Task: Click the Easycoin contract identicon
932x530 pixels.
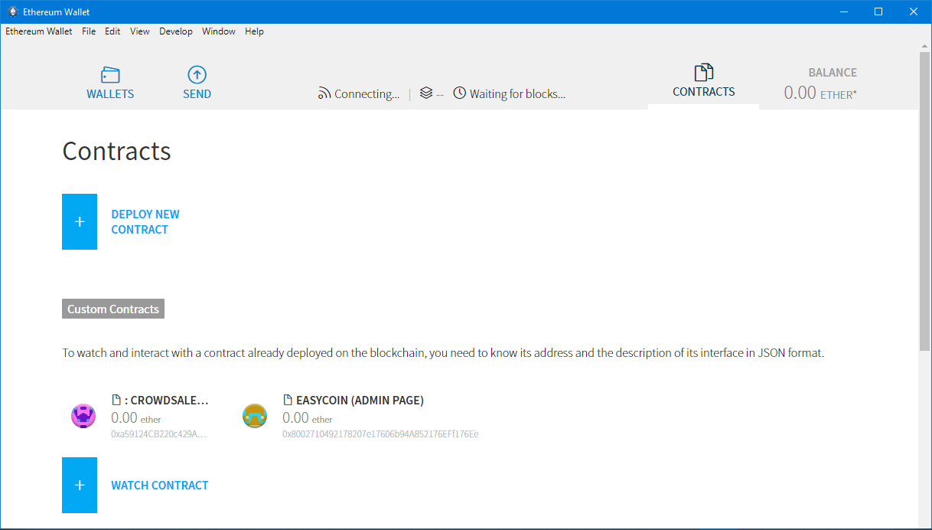Action: pos(255,416)
